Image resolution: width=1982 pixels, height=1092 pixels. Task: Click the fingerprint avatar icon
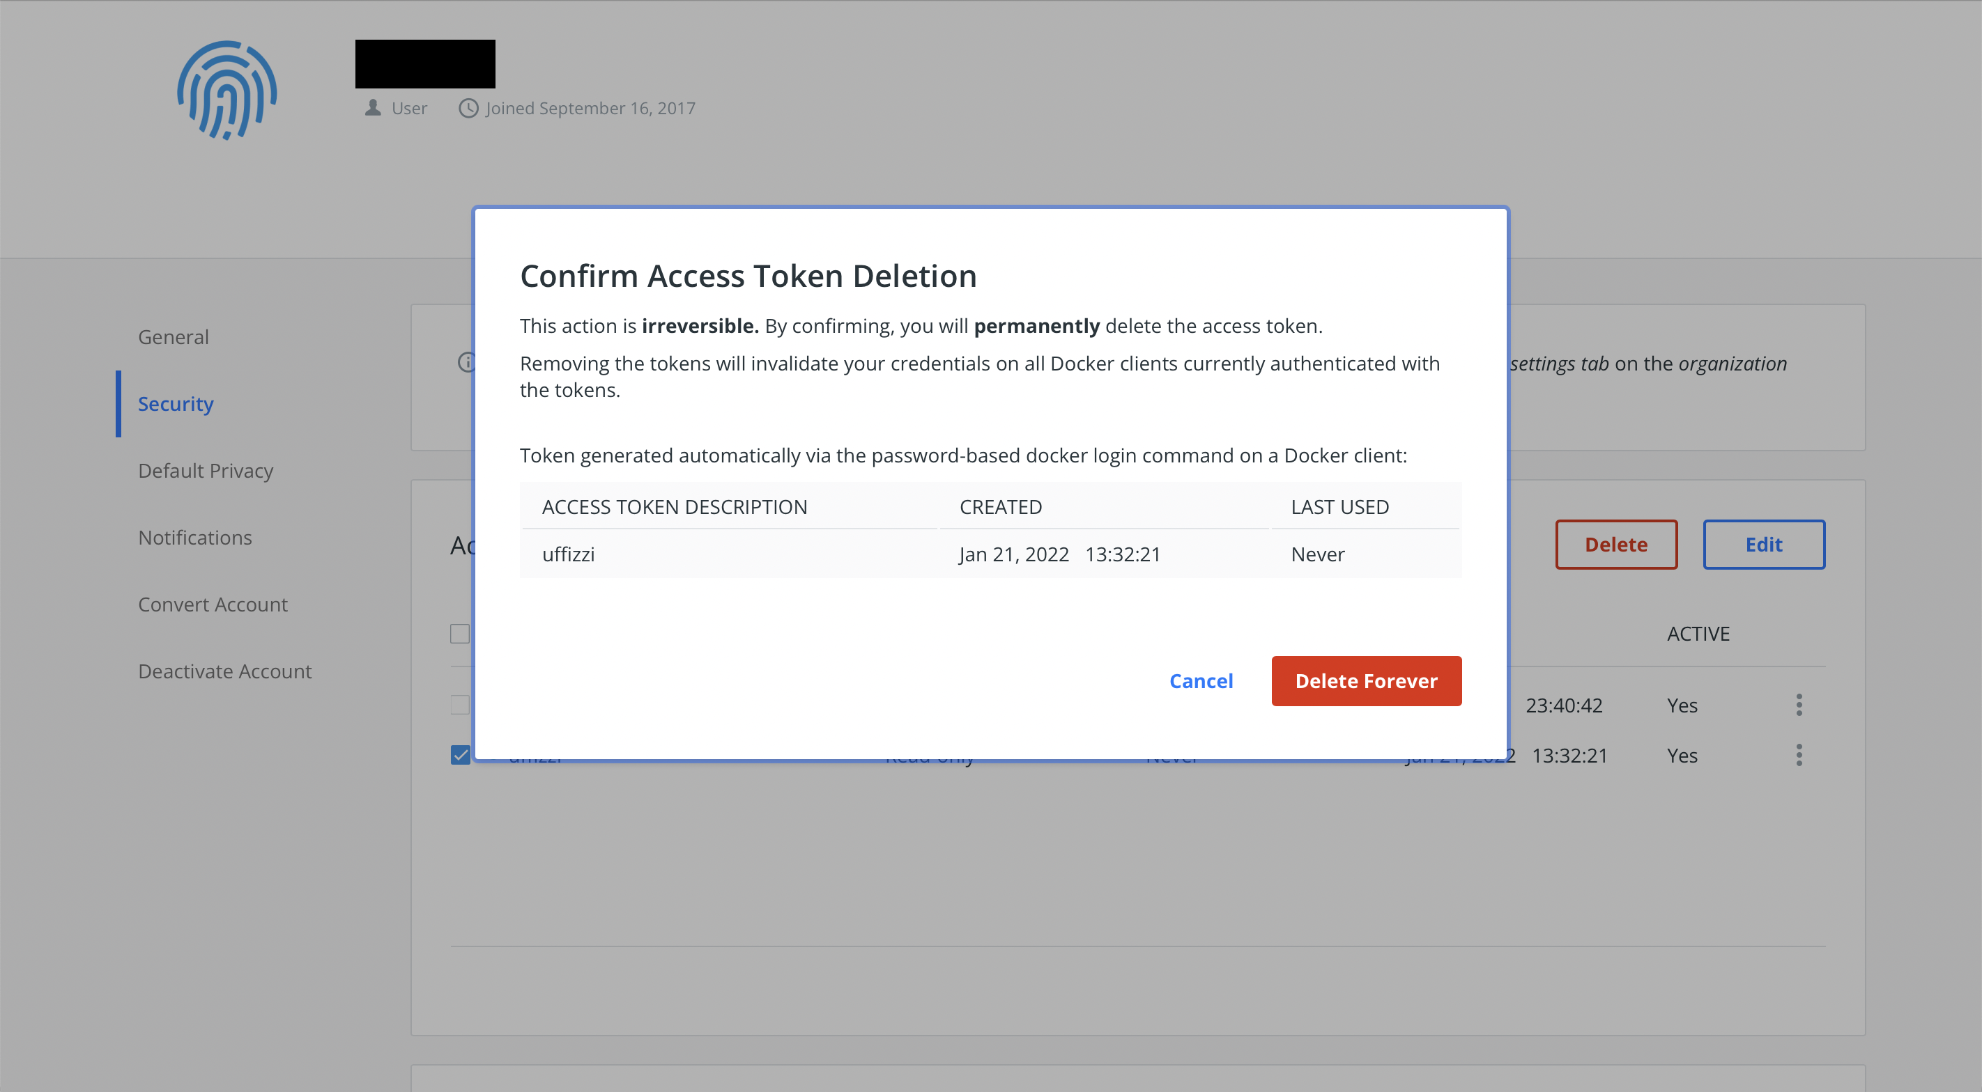pyautogui.click(x=227, y=90)
